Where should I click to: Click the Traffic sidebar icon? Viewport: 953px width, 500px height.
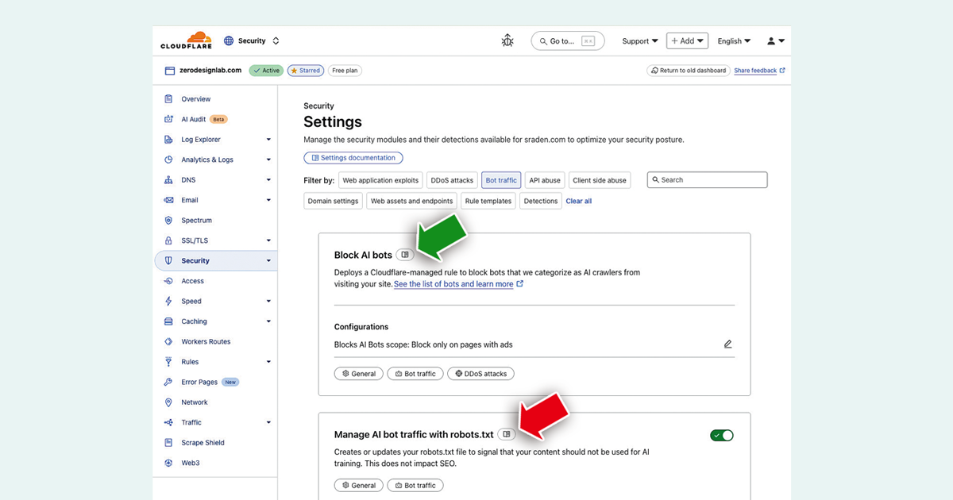(x=168, y=422)
